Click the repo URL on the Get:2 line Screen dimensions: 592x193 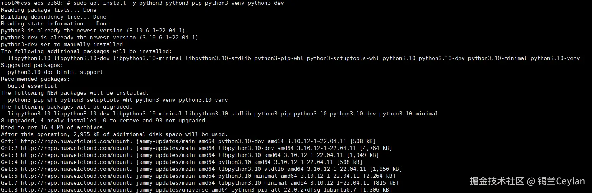click(76, 148)
